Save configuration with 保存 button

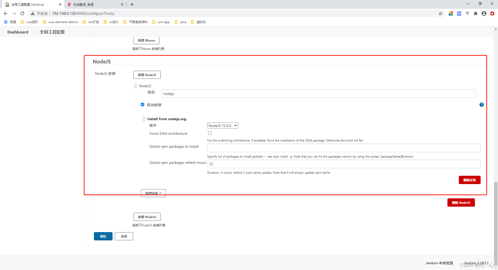pos(103,236)
